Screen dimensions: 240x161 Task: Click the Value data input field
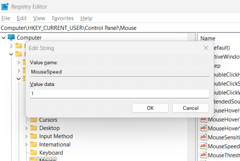pyautogui.click(x=120, y=93)
